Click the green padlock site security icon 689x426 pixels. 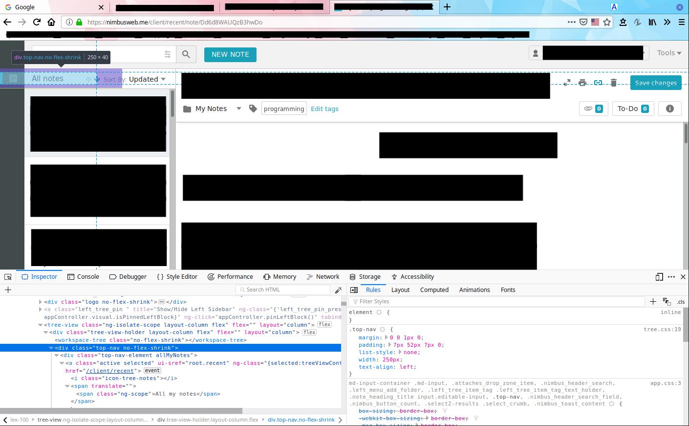[x=80, y=22]
